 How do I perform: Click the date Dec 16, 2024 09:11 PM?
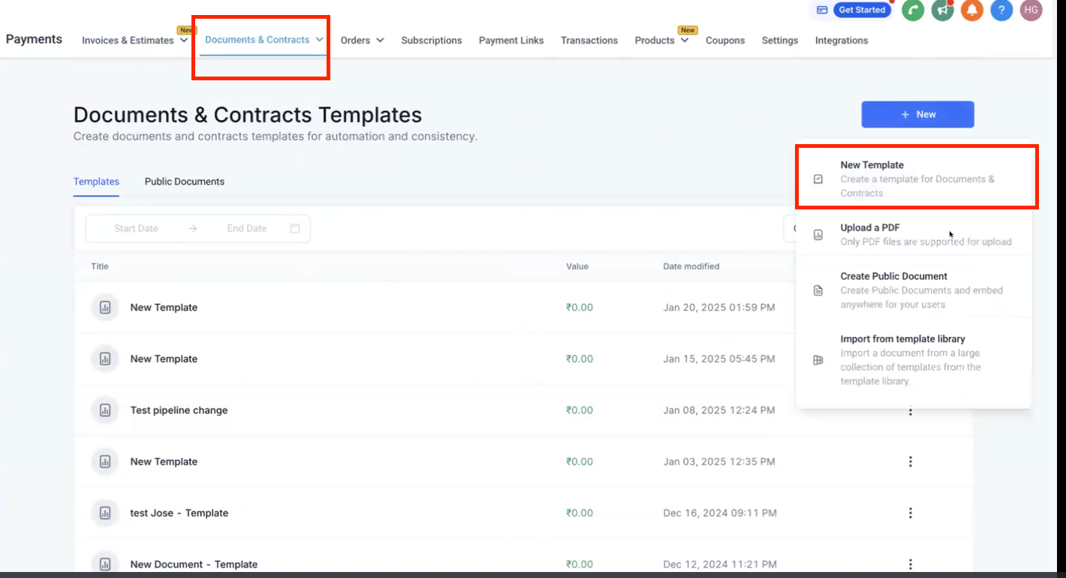coord(720,513)
